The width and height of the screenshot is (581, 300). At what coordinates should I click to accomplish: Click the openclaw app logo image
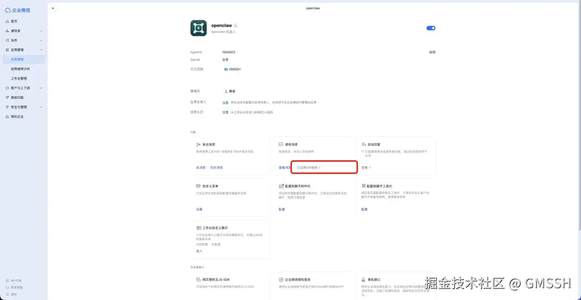click(x=199, y=28)
